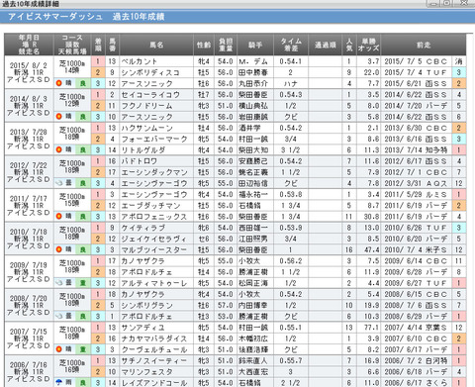Select horse name シンボリグラン
475x387 pixels.
pos(146,306)
